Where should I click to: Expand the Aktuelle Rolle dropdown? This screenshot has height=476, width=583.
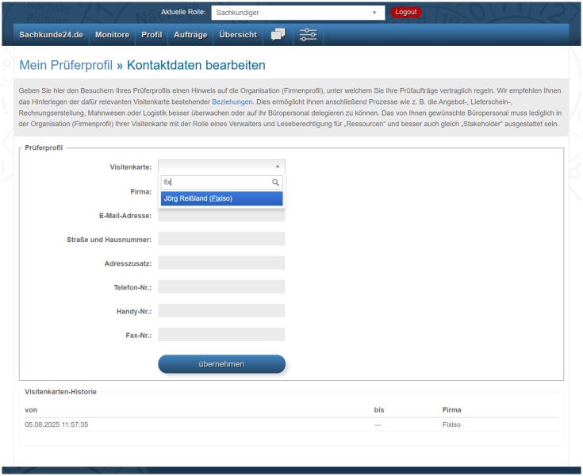click(x=297, y=13)
